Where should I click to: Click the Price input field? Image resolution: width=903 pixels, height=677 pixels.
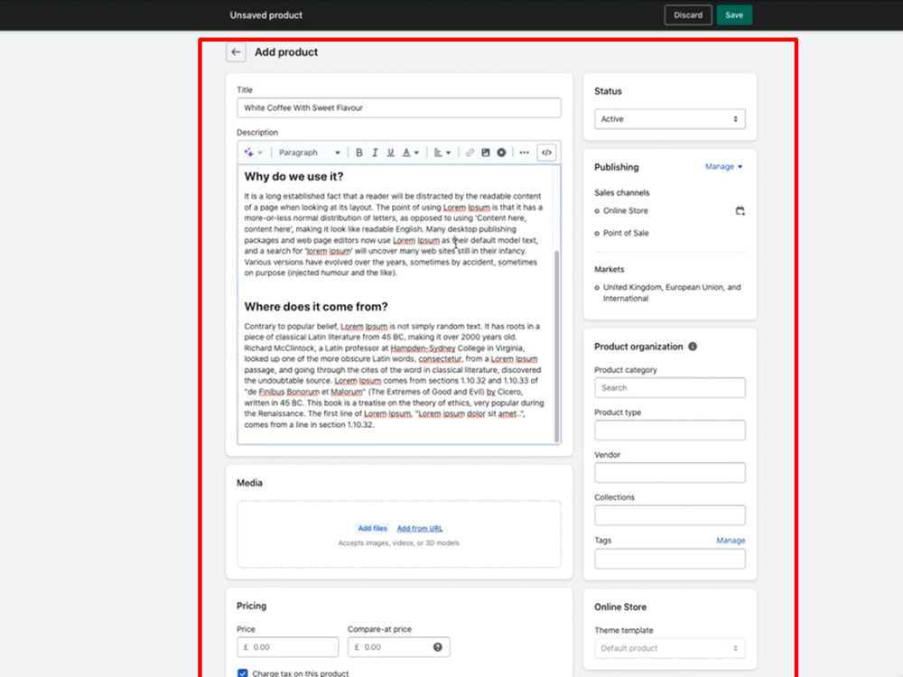[288, 647]
